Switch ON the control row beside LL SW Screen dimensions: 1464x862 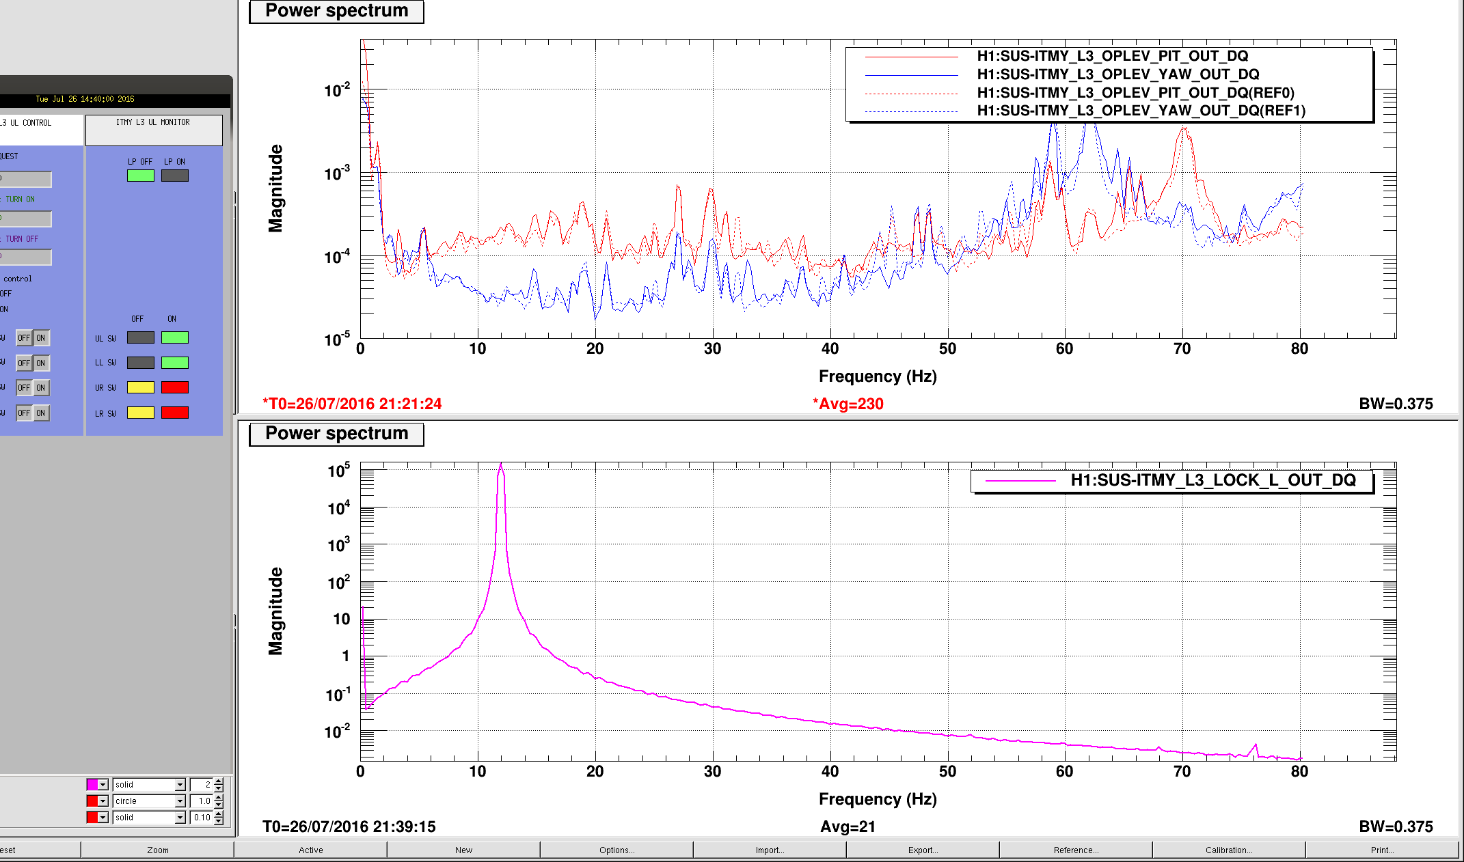pyautogui.click(x=41, y=363)
